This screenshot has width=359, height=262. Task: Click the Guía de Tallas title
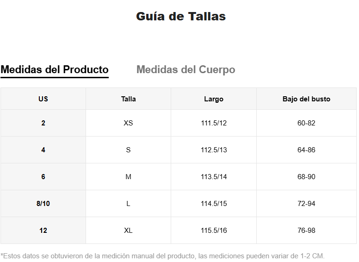180,17
